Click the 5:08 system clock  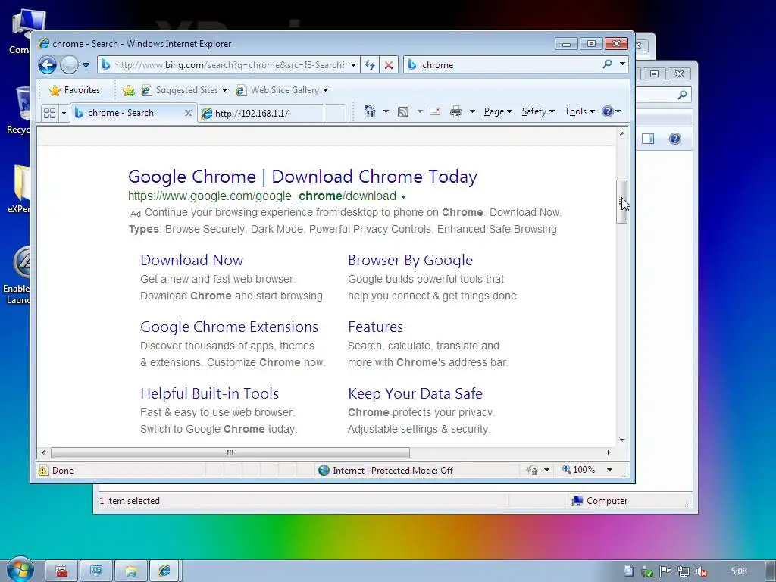point(739,571)
